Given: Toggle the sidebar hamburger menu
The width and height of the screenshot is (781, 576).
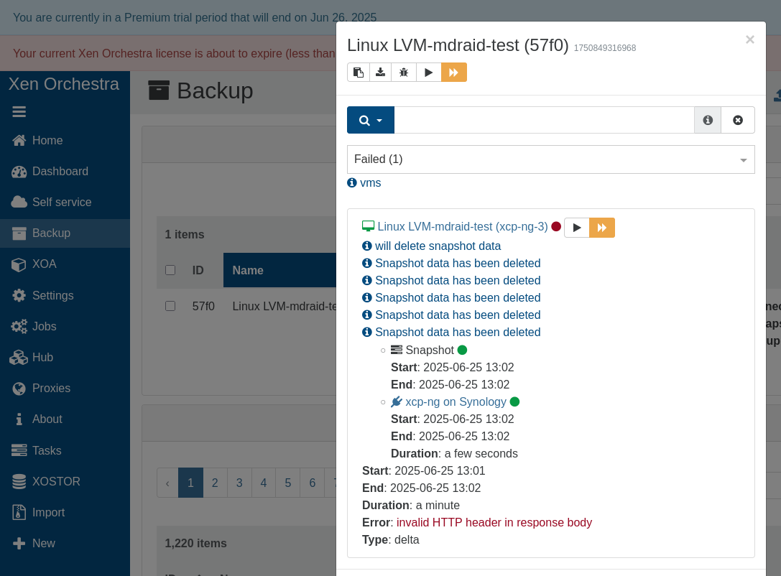Looking at the screenshot, I should tap(19, 111).
